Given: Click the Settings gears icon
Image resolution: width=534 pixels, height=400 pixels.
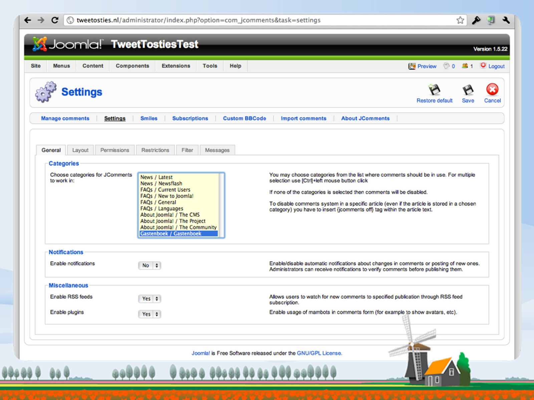Looking at the screenshot, I should coord(46,92).
